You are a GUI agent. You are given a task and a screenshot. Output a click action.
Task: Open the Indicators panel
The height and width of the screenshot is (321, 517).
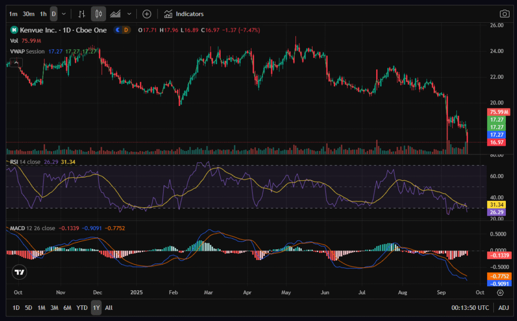point(184,14)
